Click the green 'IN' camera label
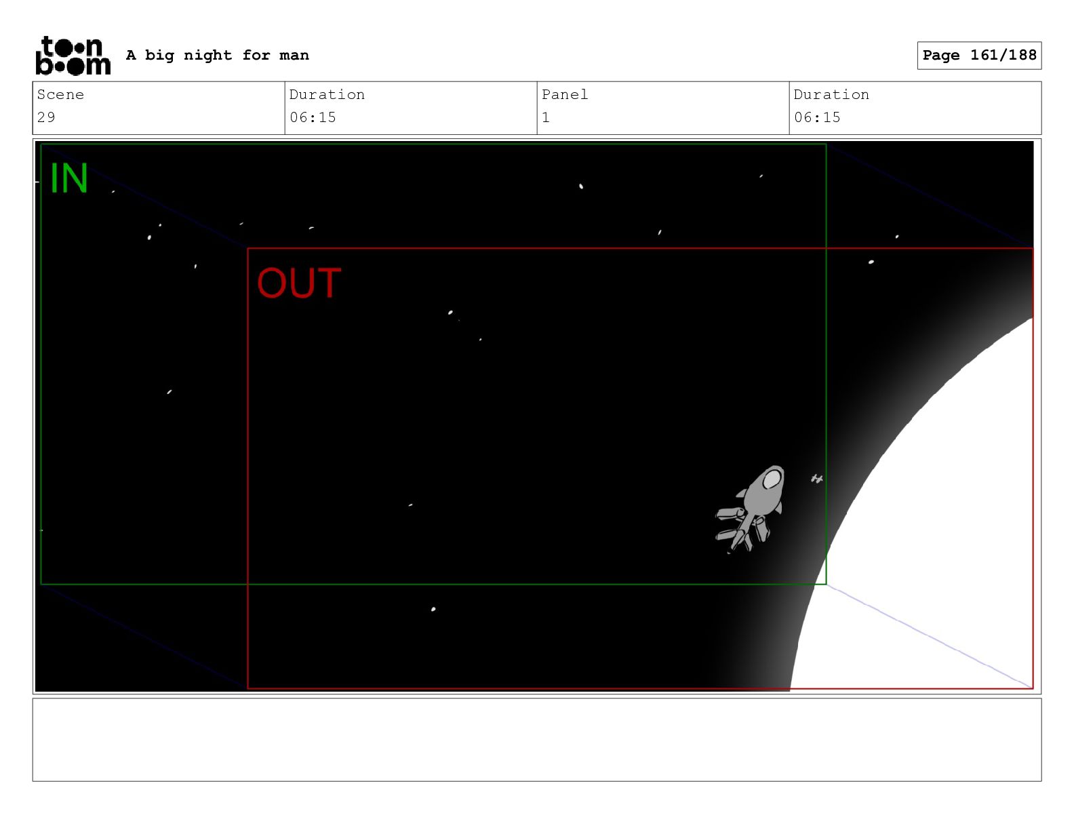The height and width of the screenshot is (830, 1074). click(x=69, y=178)
